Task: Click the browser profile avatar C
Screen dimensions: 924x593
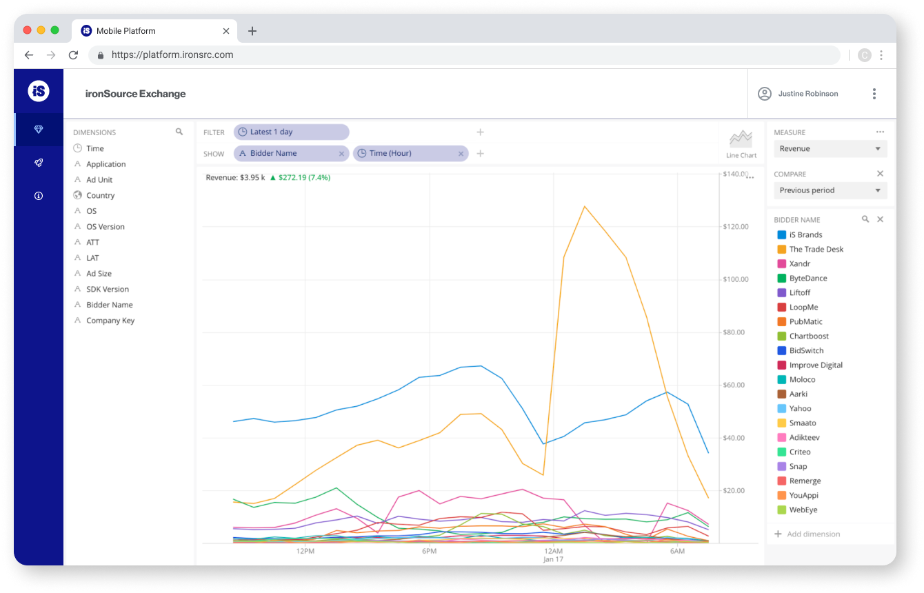Action: click(x=865, y=55)
